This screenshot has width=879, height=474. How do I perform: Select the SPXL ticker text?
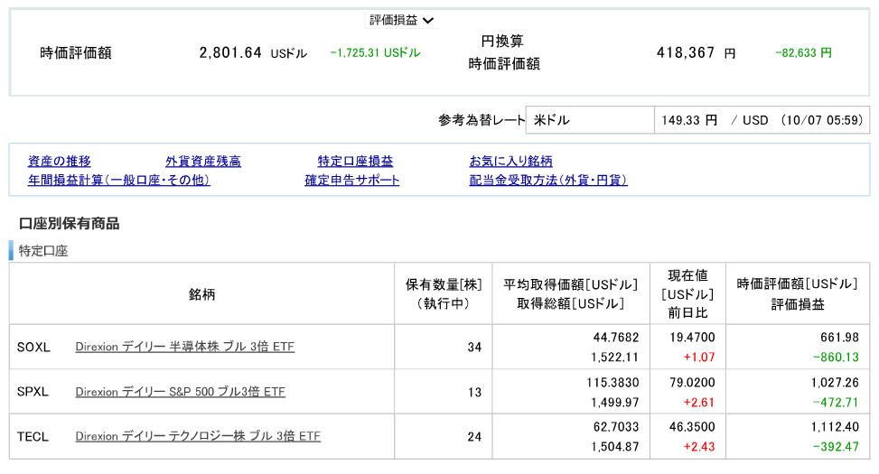point(33,392)
